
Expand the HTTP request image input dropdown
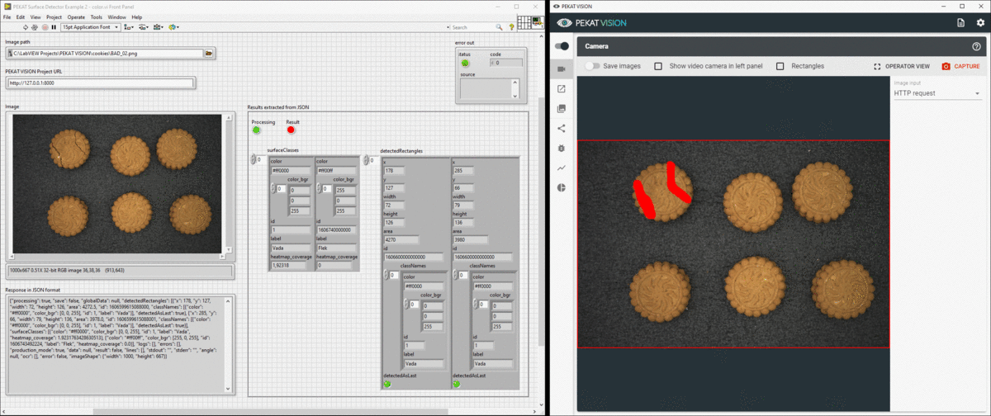(937, 93)
